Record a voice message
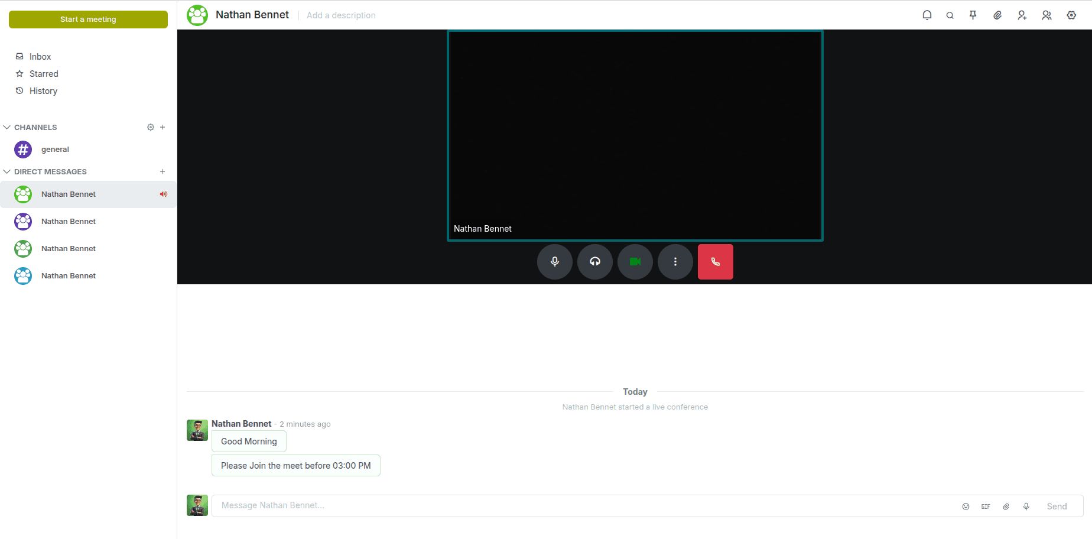1092x539 pixels. click(x=1026, y=506)
